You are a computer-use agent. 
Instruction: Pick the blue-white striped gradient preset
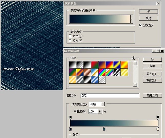pyautogui.click(x=95, y=80)
